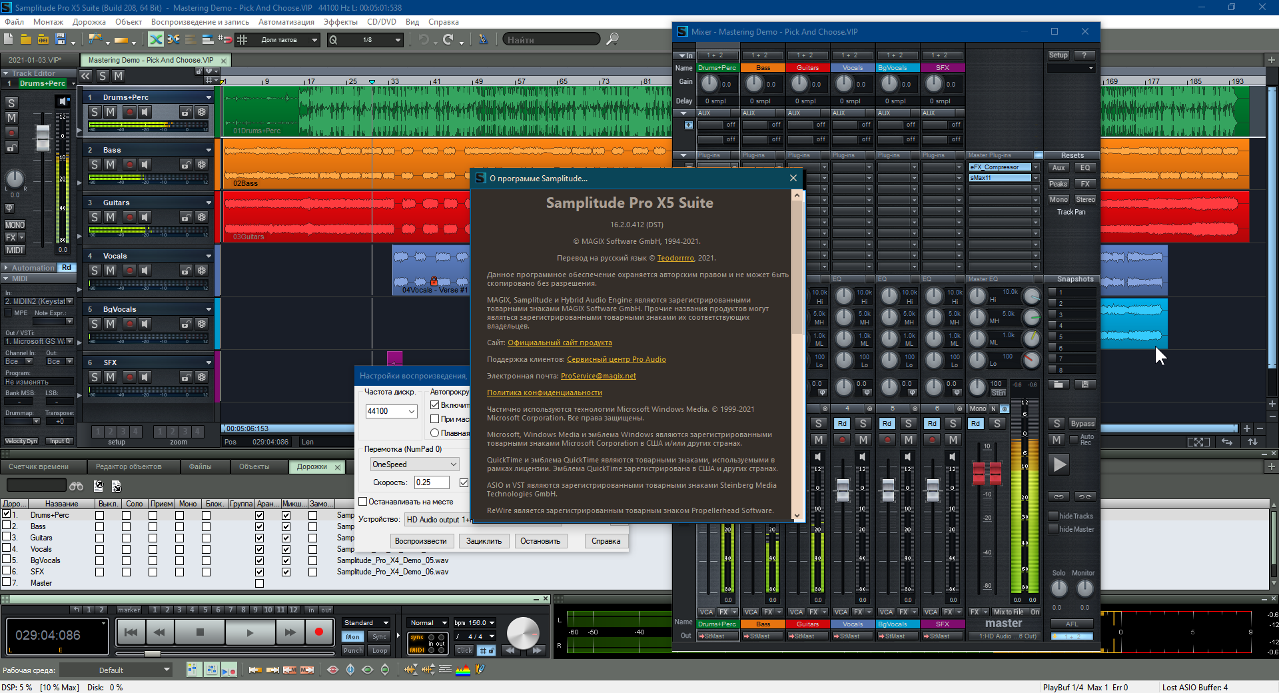
Task: Start playback with transport Play button
Action: pyautogui.click(x=250, y=632)
